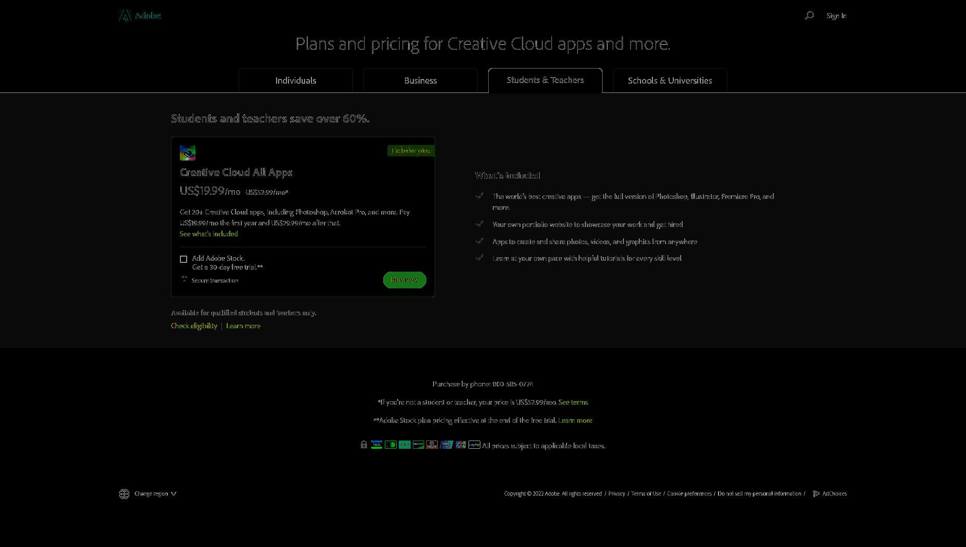The width and height of the screenshot is (966, 547).
Task: Open the Business tab
Action: click(421, 81)
